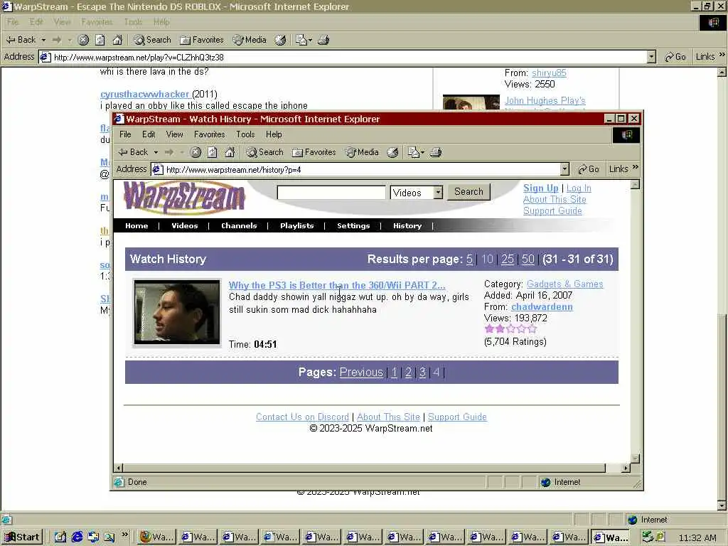Go to Channels tab in WarpStream navigation
The image size is (728, 546).
pyautogui.click(x=239, y=225)
